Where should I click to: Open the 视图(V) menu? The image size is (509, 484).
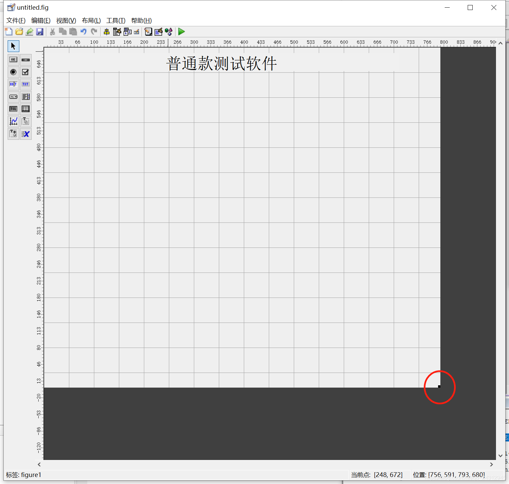point(66,21)
